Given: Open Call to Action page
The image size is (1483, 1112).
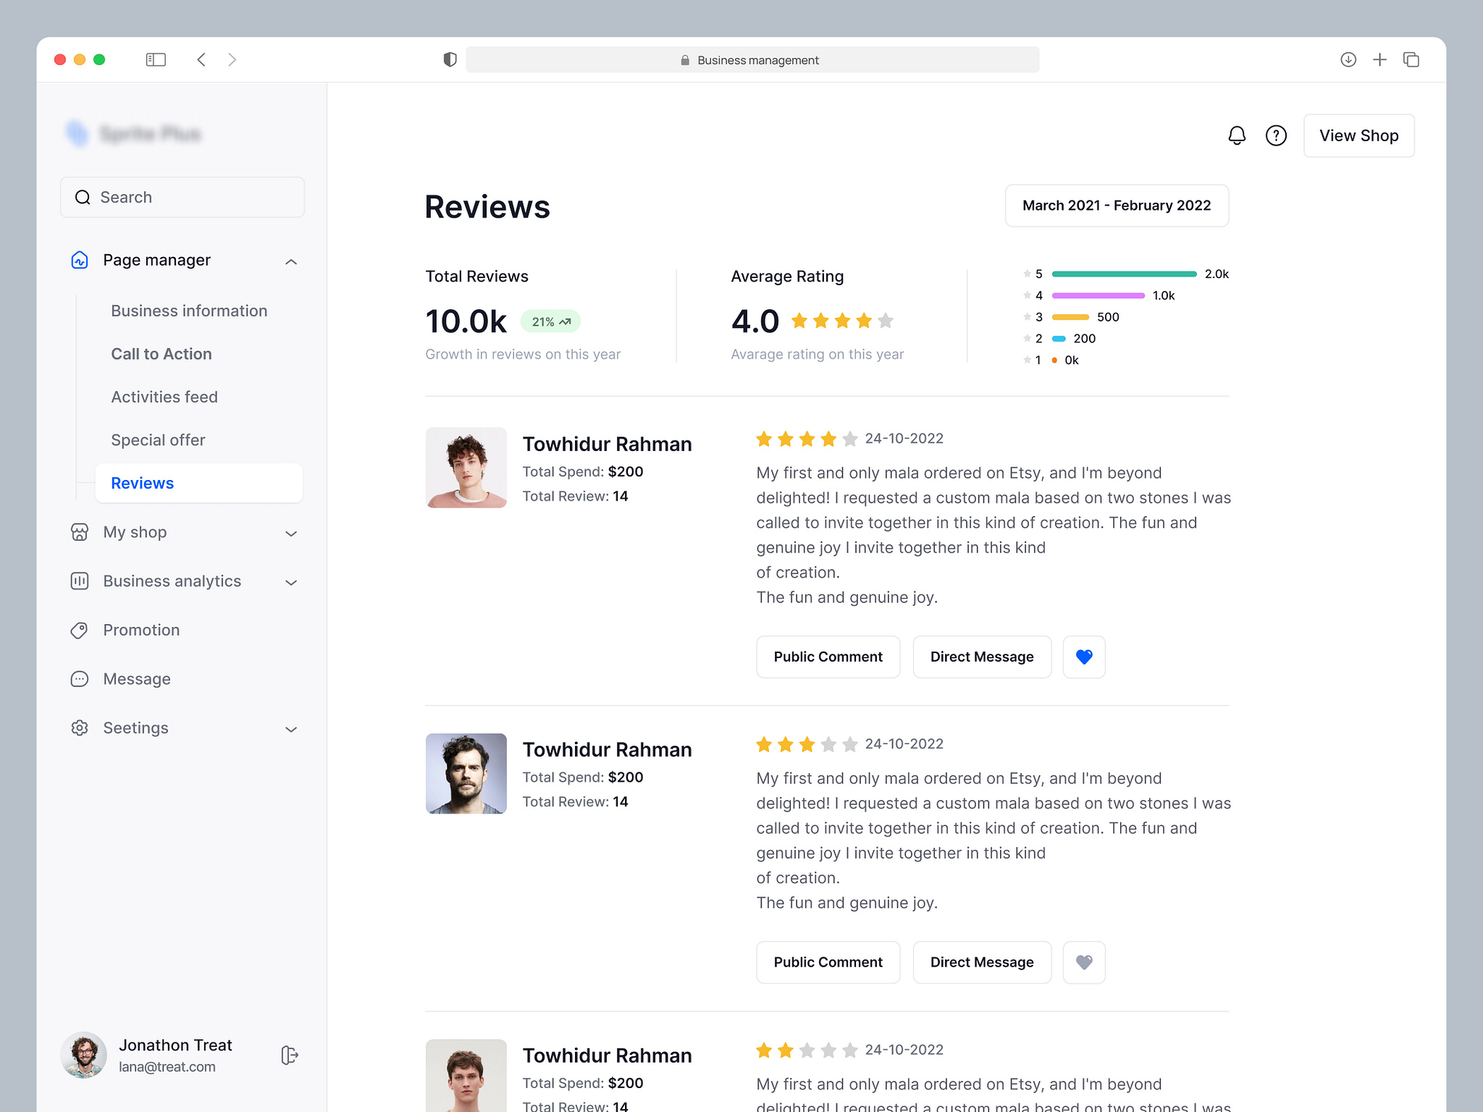Looking at the screenshot, I should 161,354.
